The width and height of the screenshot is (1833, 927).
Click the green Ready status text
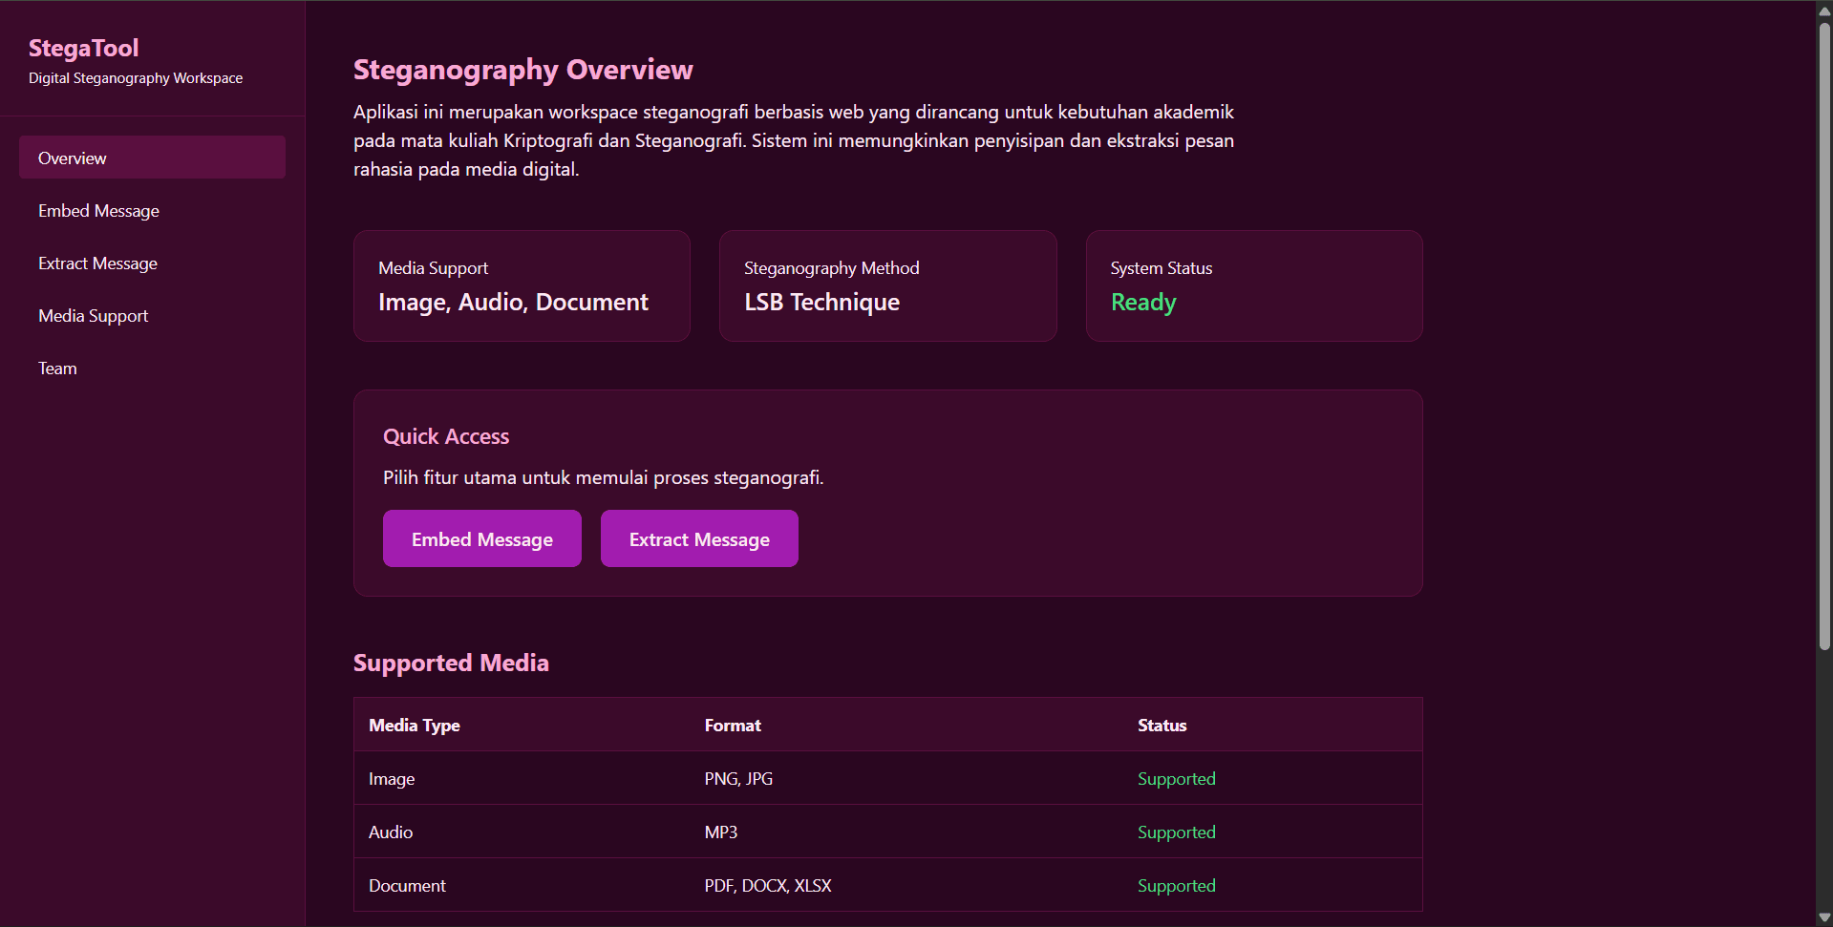1143,302
